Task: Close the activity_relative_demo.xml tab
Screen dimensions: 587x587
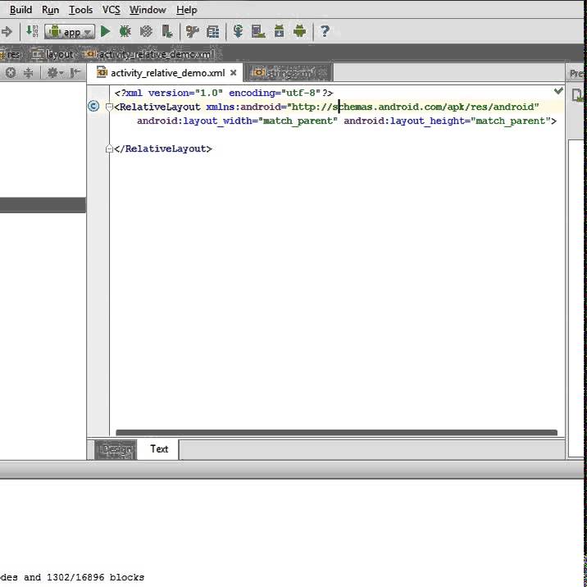Action: point(234,73)
